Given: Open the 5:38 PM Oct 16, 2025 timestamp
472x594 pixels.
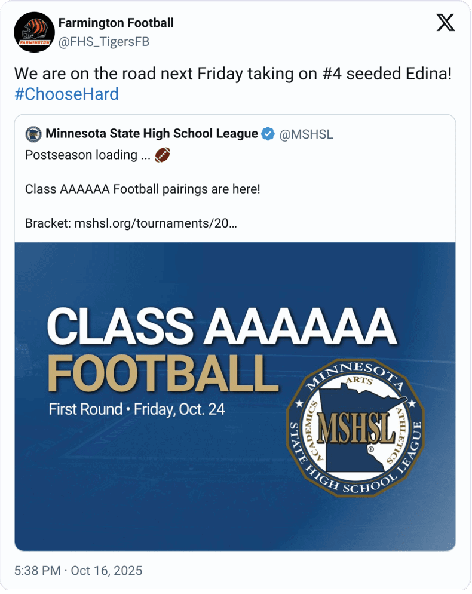Looking at the screenshot, I should (78, 571).
